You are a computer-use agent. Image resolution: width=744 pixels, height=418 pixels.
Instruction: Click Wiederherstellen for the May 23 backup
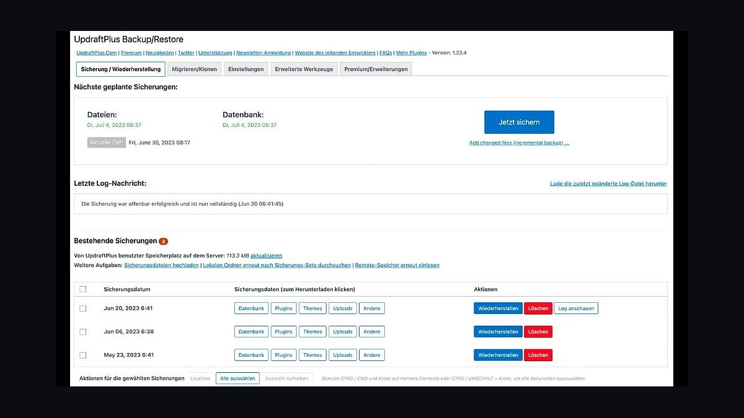click(498, 355)
